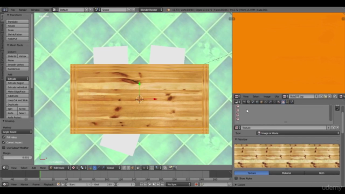345x194 pixels.
Task: Click the timeline editor type icon
Action: click(5, 184)
